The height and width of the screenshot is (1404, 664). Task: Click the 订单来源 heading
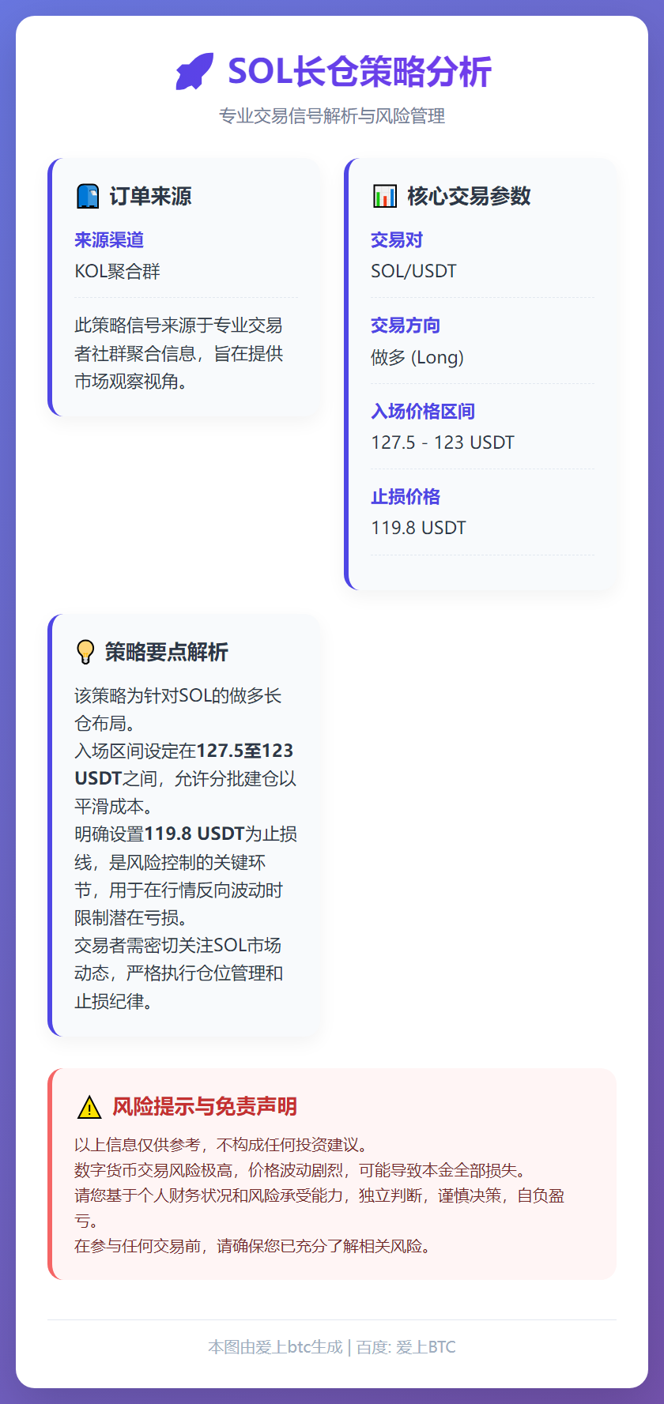(150, 196)
